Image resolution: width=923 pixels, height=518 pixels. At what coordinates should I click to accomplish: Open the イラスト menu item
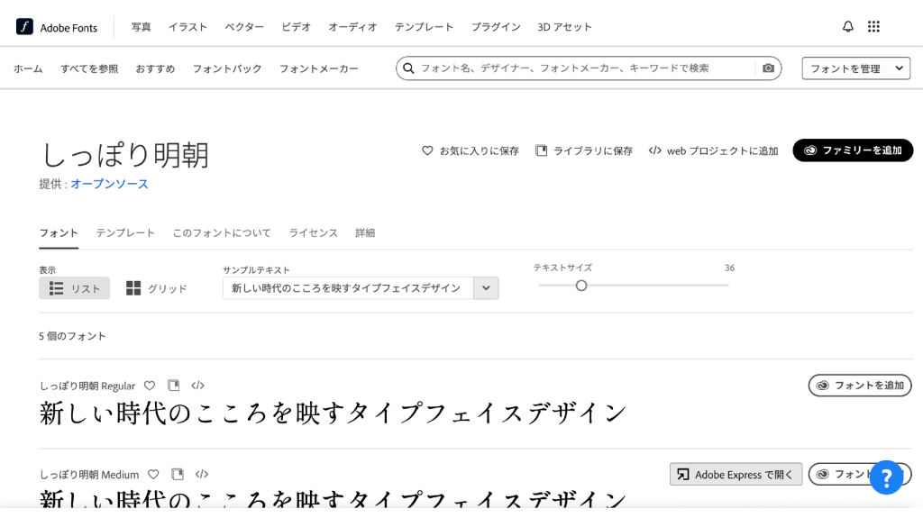187,27
